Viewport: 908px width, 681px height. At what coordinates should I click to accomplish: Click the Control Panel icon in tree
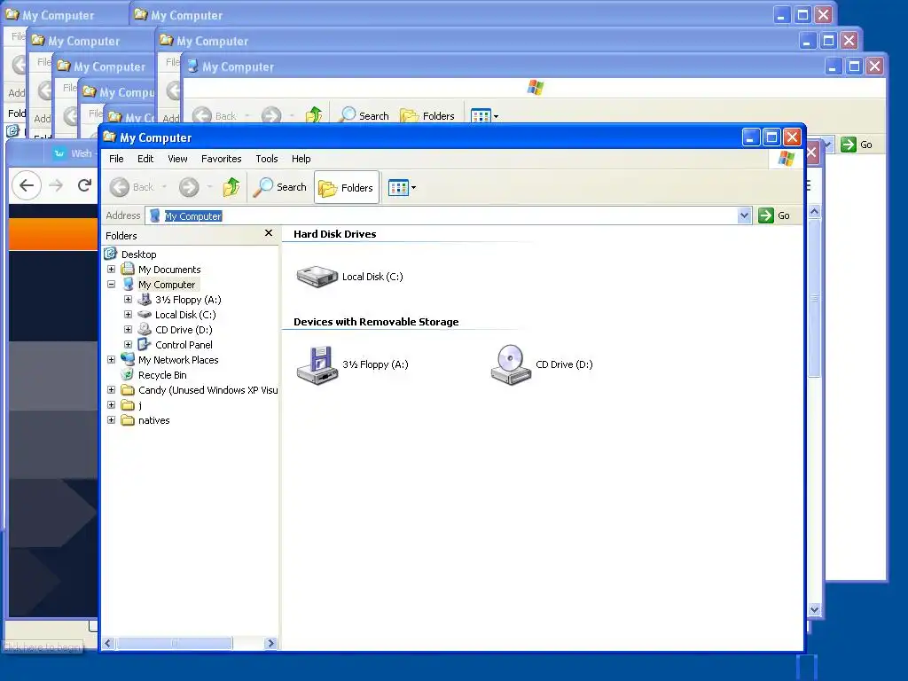[x=145, y=345]
